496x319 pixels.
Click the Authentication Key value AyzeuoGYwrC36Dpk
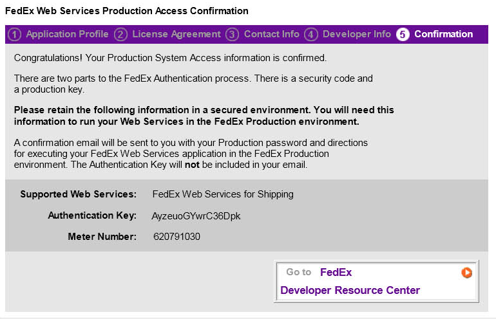[196, 216]
